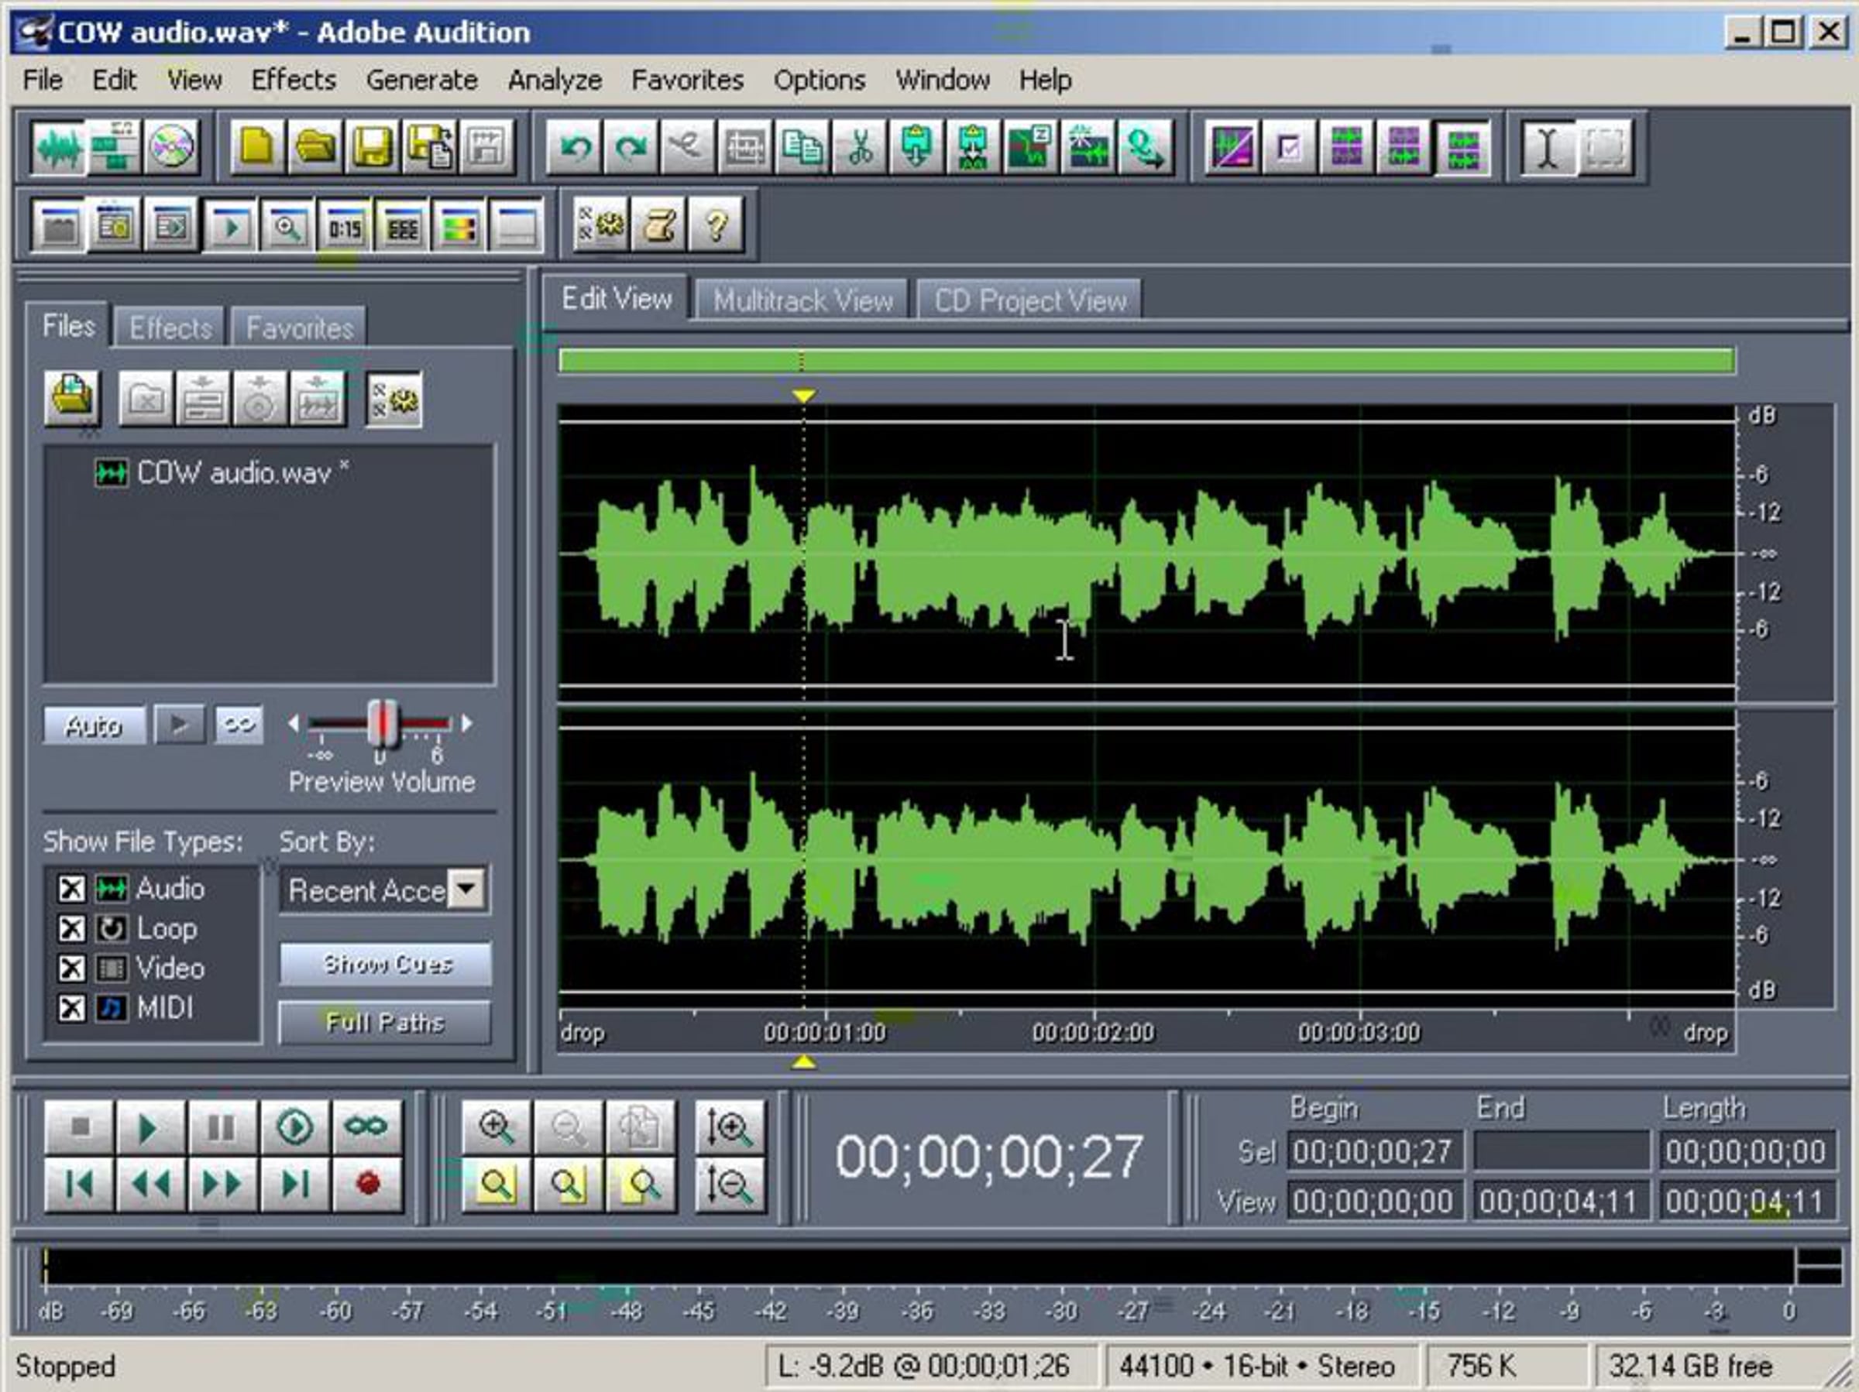Screen dimensions: 1859x1392
Task: Open the Import File folder icon
Action: coord(73,396)
